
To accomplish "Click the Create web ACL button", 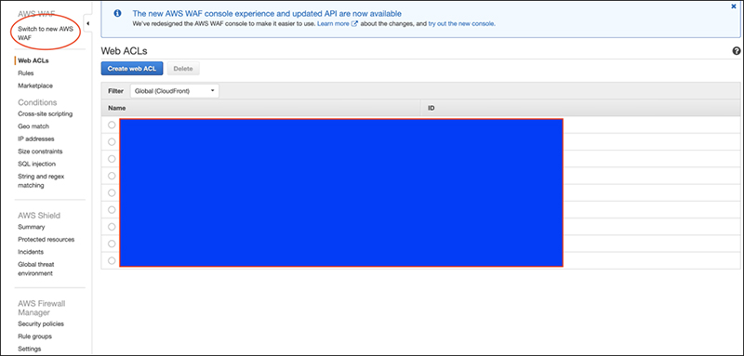I will (132, 69).
